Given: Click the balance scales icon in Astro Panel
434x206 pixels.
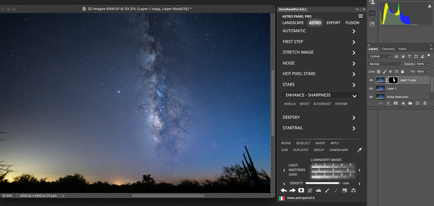Looking at the screenshot, I should pos(353,190).
